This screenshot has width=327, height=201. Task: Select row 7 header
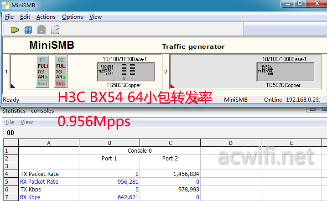click(11, 197)
